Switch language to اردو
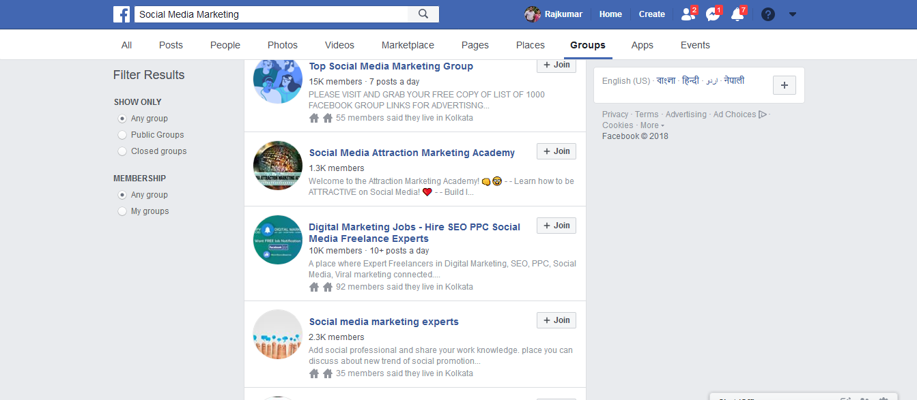The height and width of the screenshot is (400, 917). pyautogui.click(x=712, y=80)
